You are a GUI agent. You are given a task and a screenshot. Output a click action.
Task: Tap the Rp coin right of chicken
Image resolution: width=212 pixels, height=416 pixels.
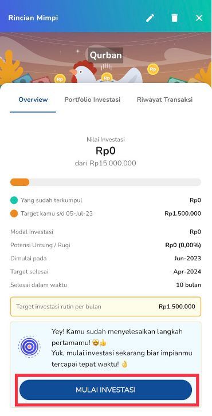153,69
